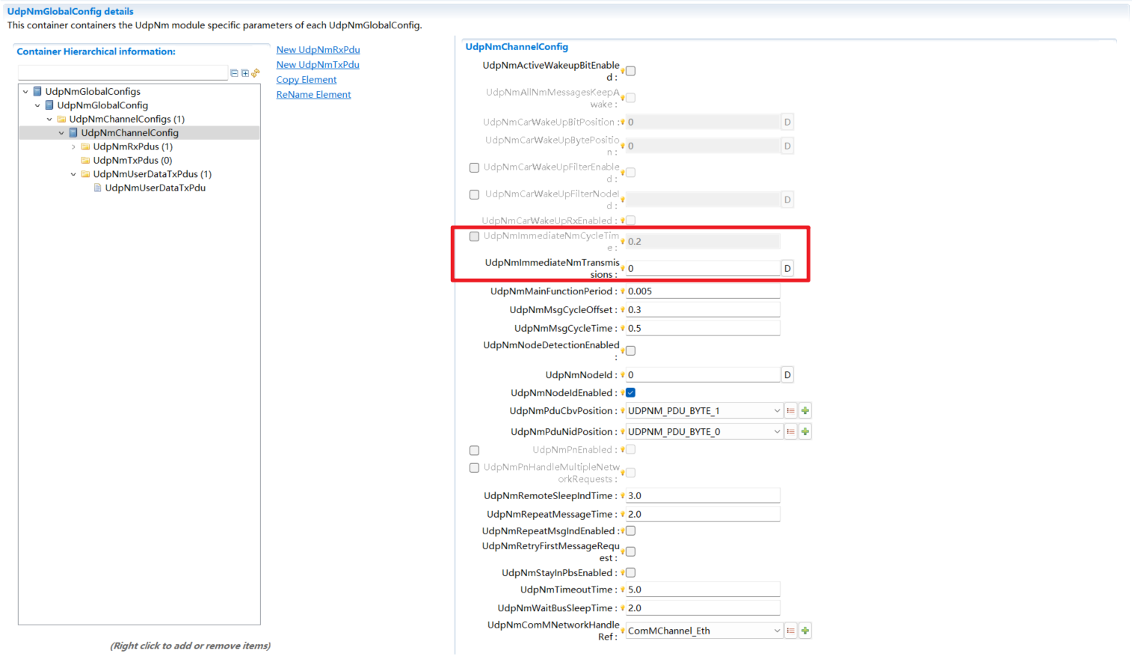Screen dimensions: 1132x659
Task: Click green plus beside UdpNmPduCbvPosition
Action: [805, 411]
